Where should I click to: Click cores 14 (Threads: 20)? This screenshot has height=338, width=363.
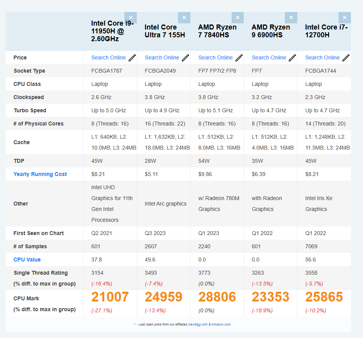click(325, 124)
